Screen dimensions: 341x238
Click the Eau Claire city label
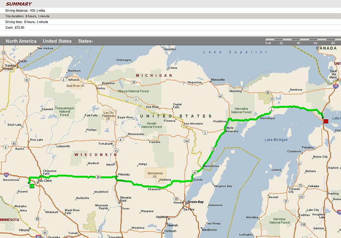(x=45, y=181)
